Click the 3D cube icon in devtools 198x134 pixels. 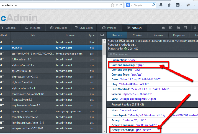point(170,28)
